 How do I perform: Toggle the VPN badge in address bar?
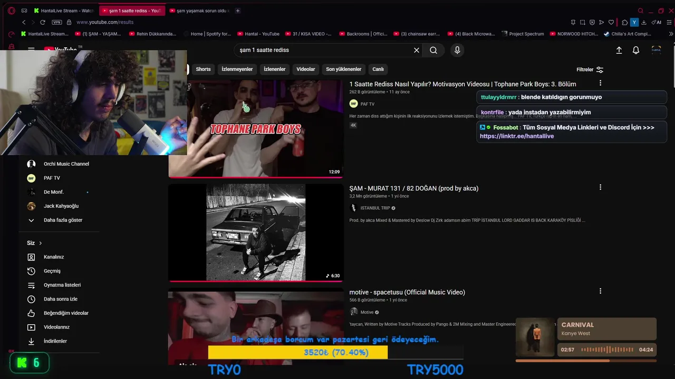(x=57, y=22)
